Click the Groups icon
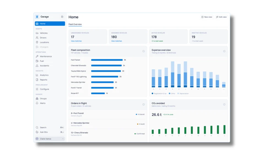 (x=37, y=99)
